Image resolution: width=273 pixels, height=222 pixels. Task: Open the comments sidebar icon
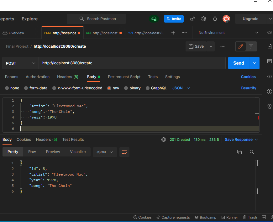tap(269, 61)
